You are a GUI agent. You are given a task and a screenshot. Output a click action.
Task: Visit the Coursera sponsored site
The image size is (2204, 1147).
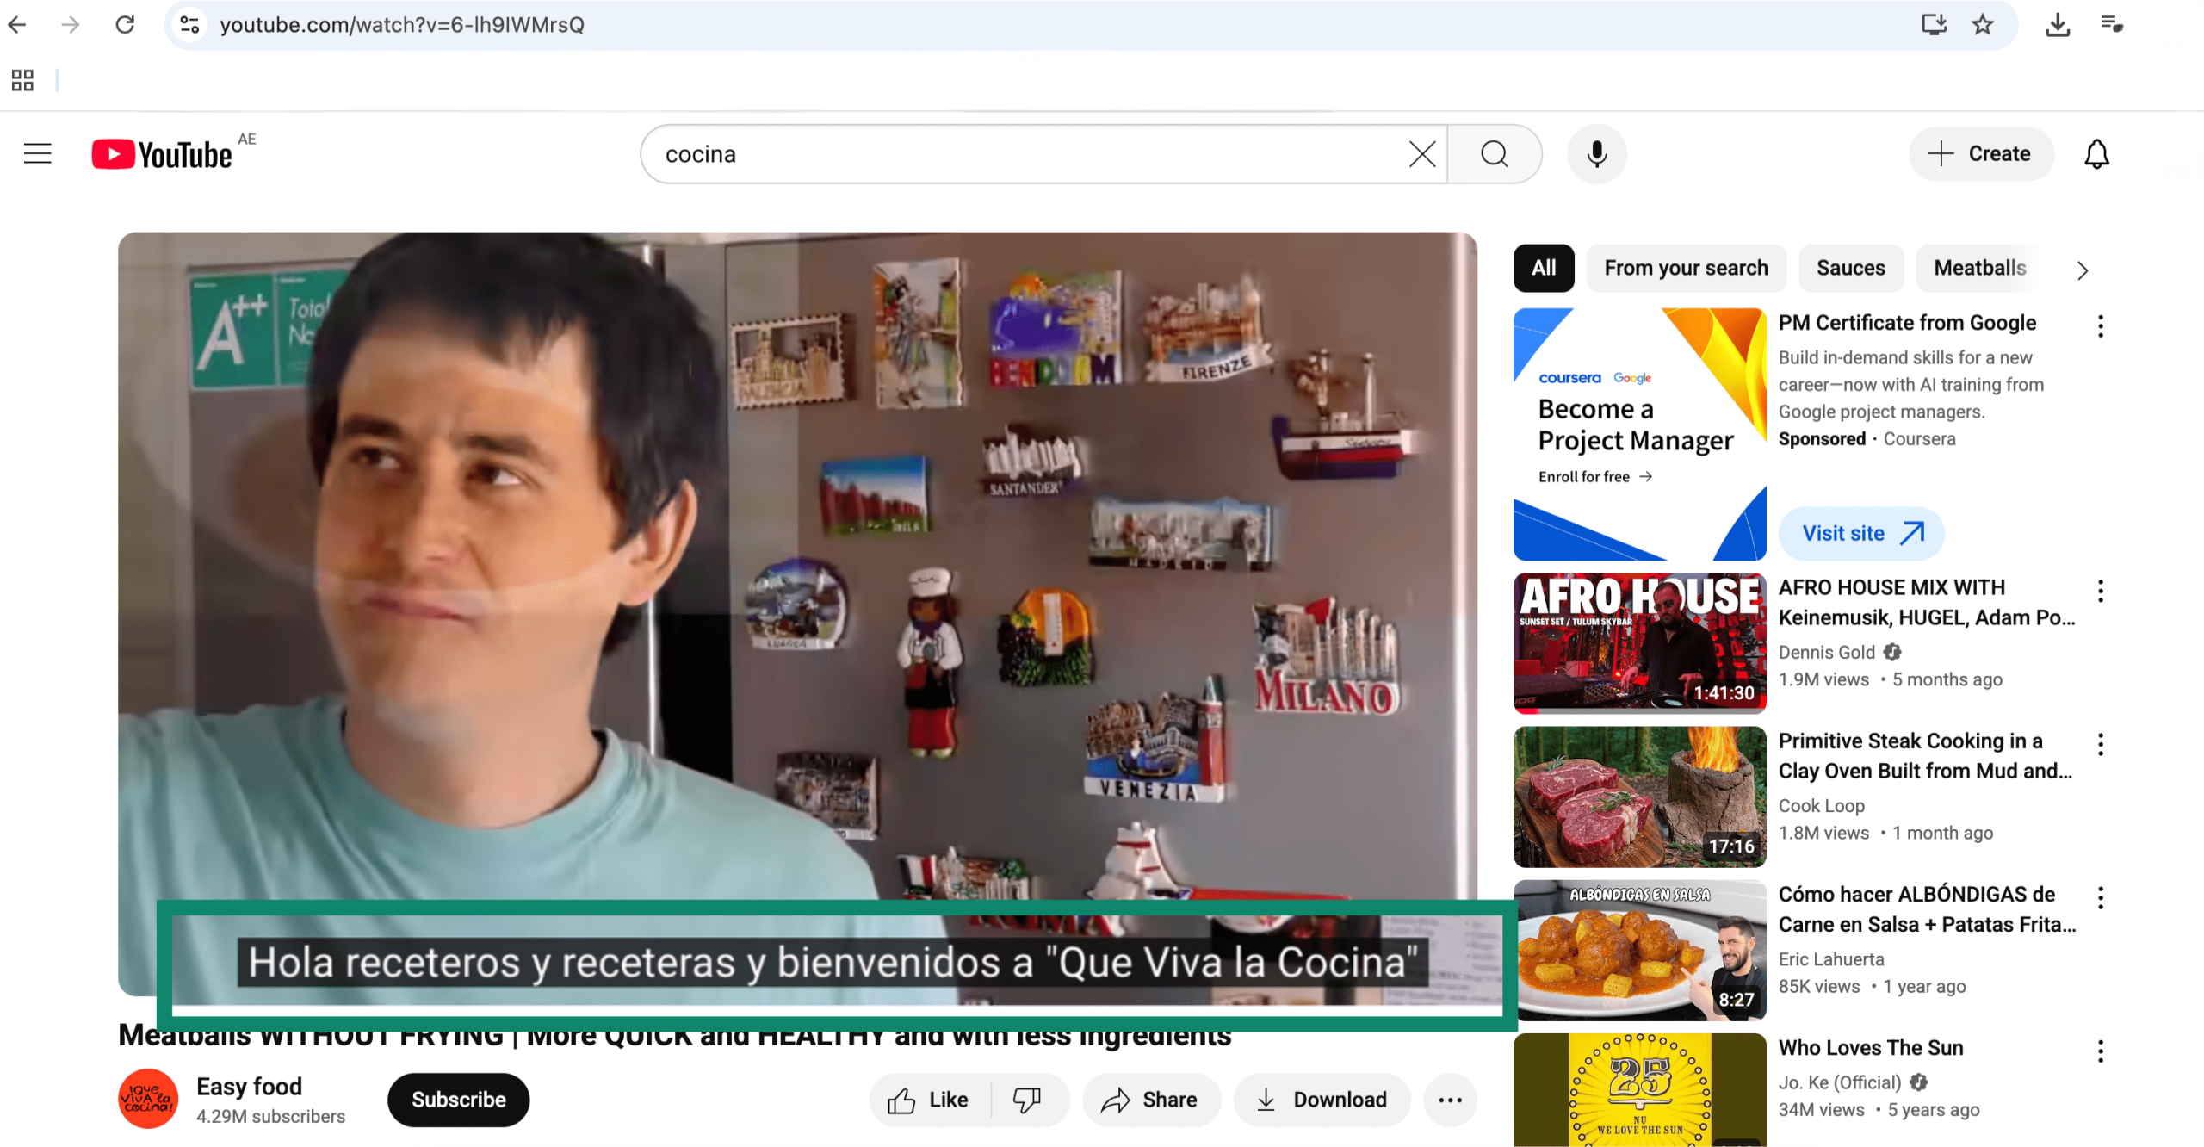click(x=1860, y=533)
